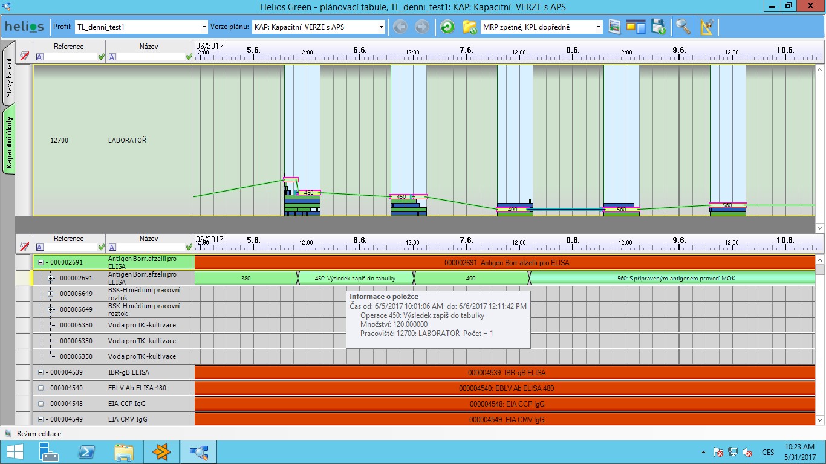Image resolution: width=826 pixels, height=464 pixels.
Task: Open File Explorer from the taskbar
Action: click(x=124, y=452)
